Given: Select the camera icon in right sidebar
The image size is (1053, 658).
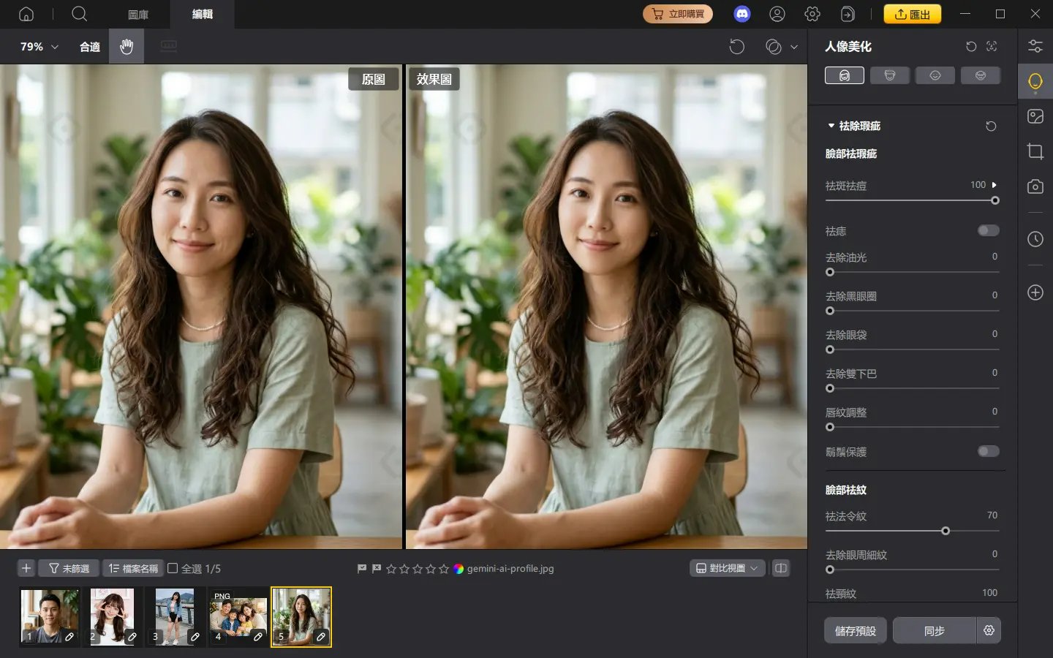Looking at the screenshot, I should (x=1035, y=186).
